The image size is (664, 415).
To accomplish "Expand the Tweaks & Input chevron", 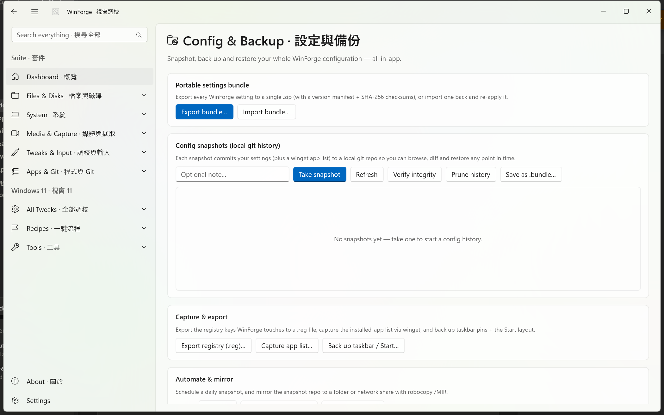I will tap(144, 152).
